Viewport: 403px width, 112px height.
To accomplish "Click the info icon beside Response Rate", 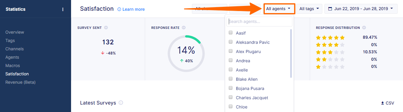I will [x=184, y=28].
